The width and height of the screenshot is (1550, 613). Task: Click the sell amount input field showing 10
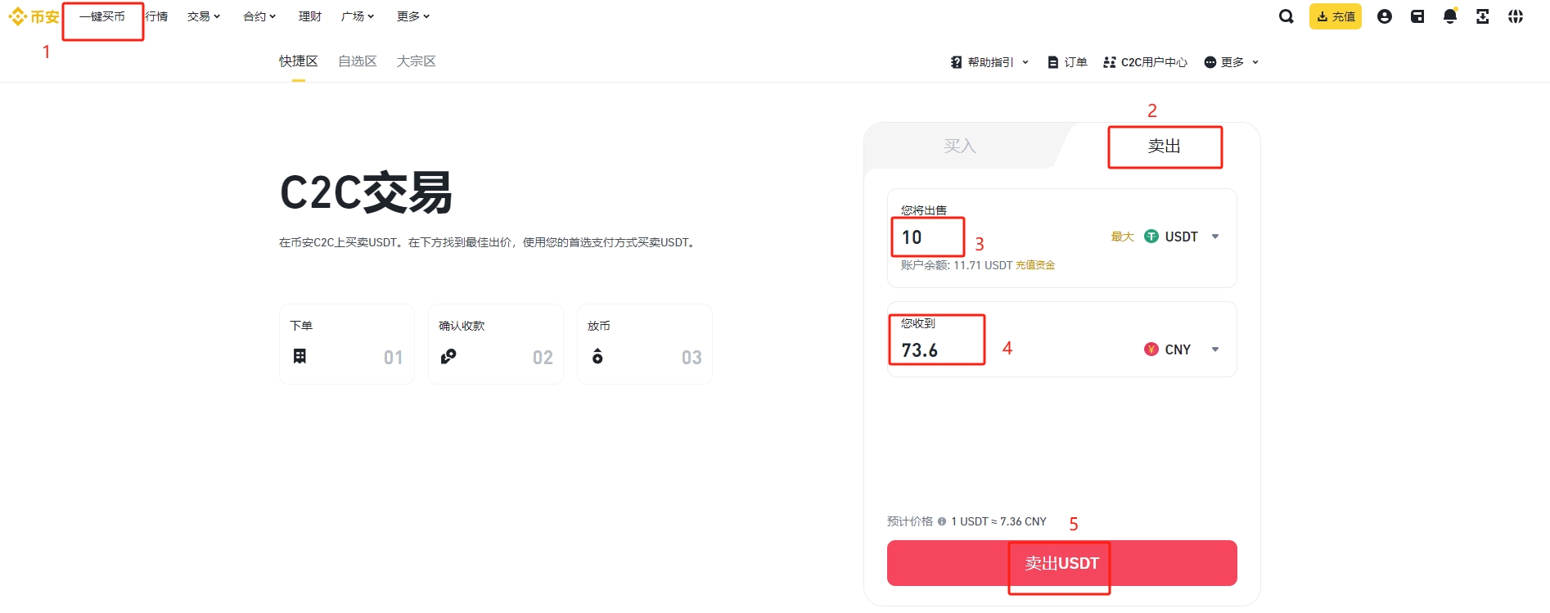click(x=998, y=237)
